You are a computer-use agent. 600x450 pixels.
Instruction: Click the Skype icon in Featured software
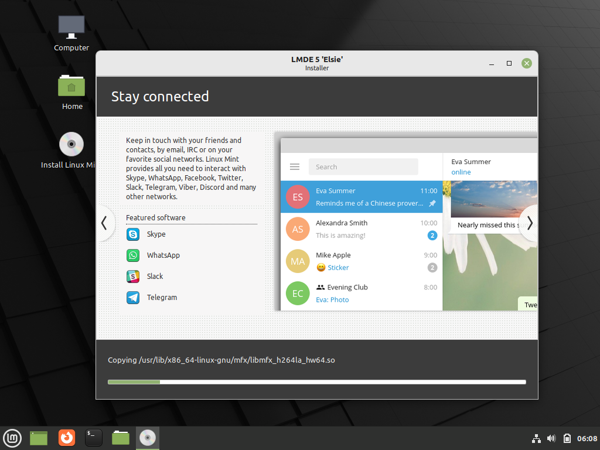133,234
